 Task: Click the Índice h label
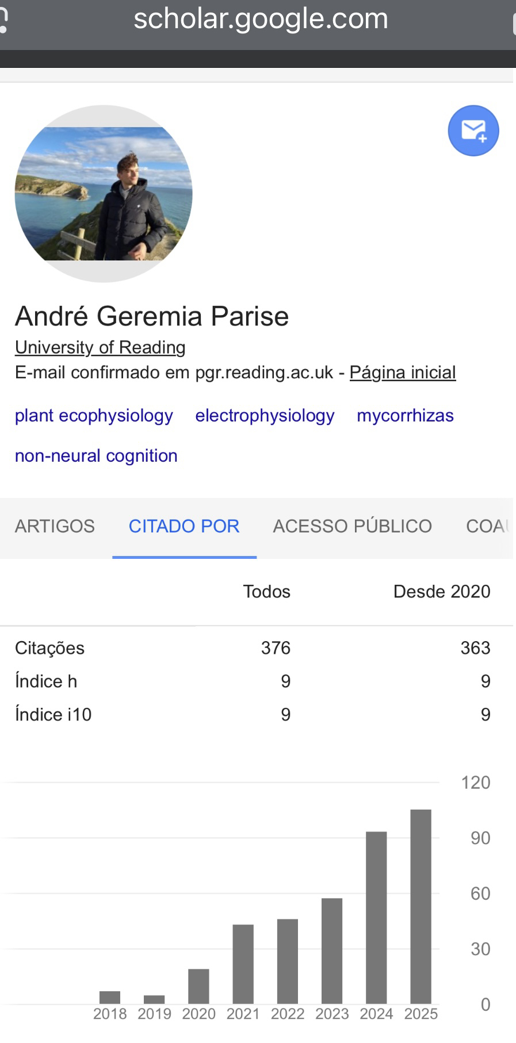[x=46, y=681]
